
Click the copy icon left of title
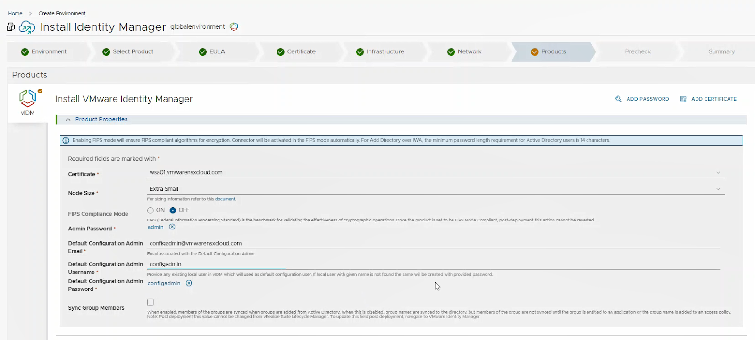[10, 27]
